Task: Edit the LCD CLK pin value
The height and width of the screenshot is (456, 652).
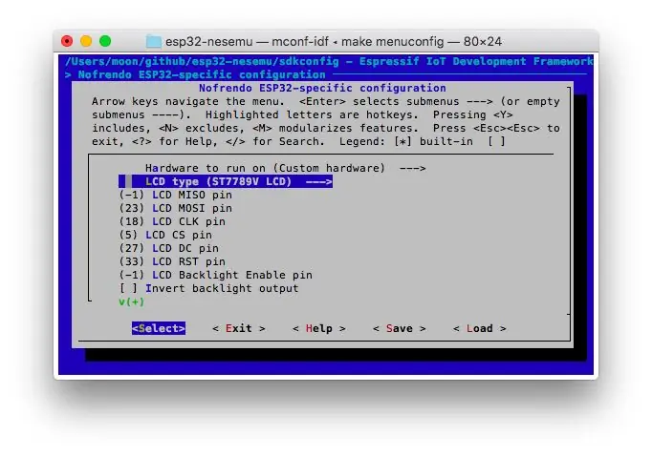Action: point(172,221)
